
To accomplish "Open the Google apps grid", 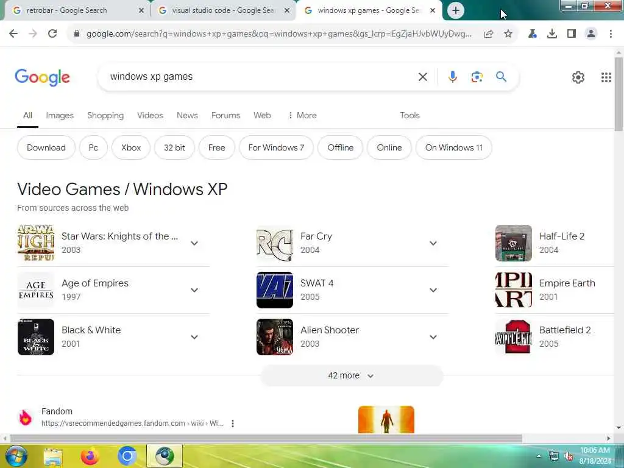I will (x=606, y=77).
